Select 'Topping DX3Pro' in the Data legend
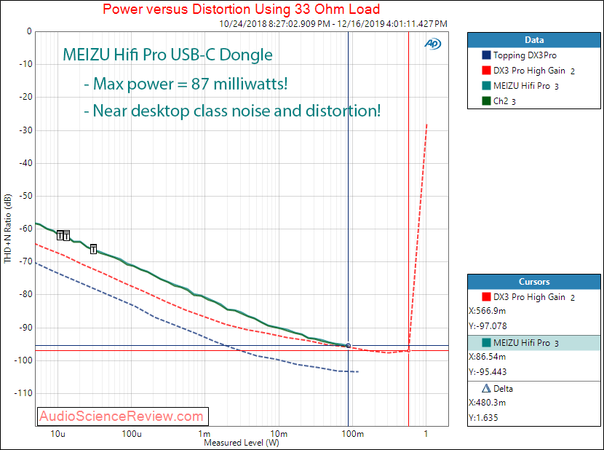This screenshot has width=604, height=450. point(525,55)
